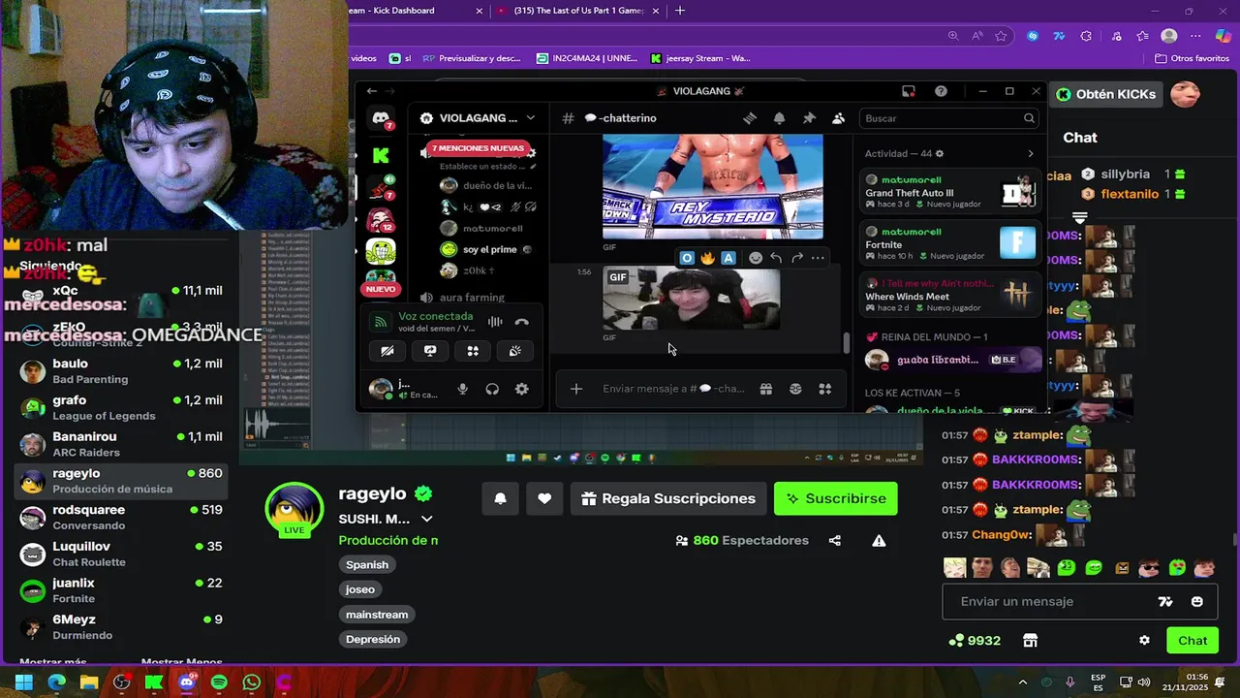Click the Windows Start button
Viewport: 1240px width, 698px height.
click(23, 682)
